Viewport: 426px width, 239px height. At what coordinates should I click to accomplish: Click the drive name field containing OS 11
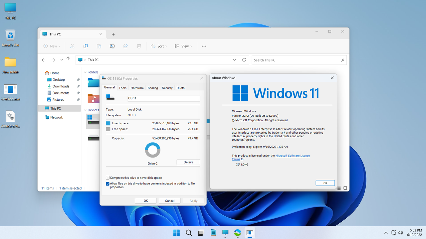[x=164, y=98]
